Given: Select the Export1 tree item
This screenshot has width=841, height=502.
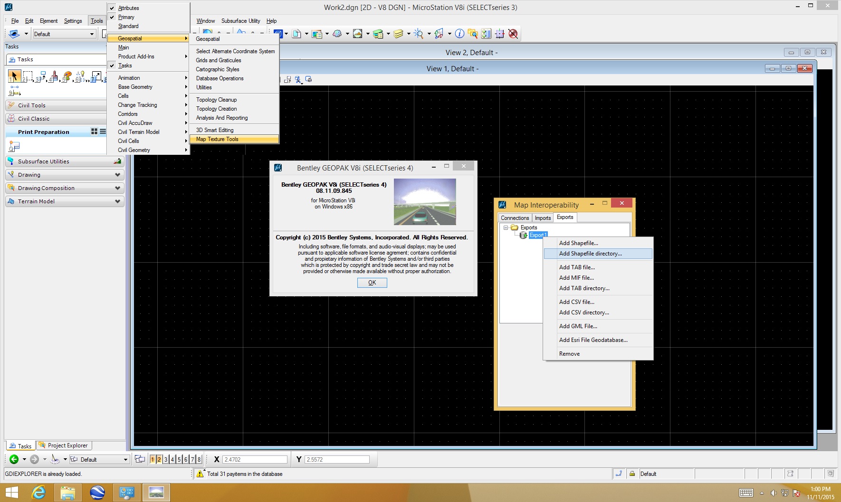Looking at the screenshot, I should pos(538,235).
